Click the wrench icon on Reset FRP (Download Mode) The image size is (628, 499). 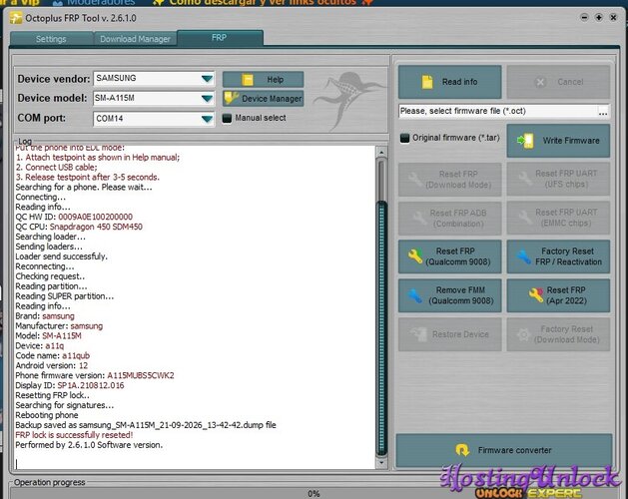coord(415,179)
